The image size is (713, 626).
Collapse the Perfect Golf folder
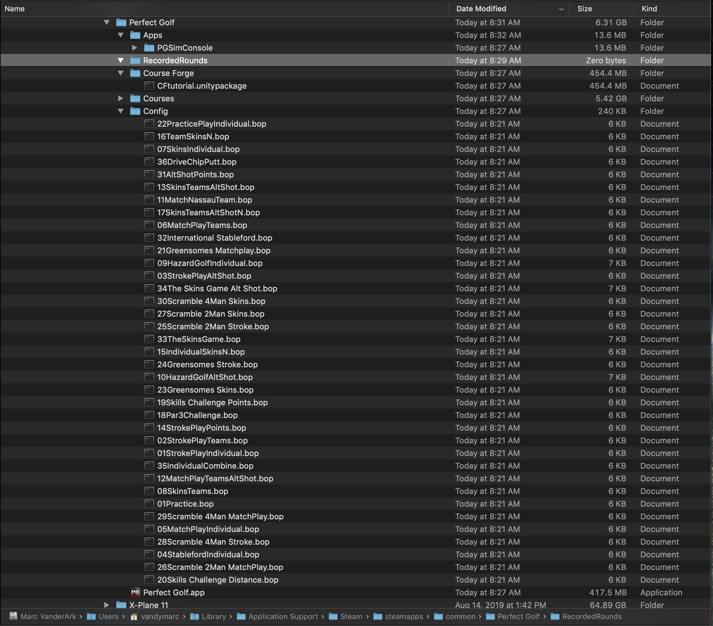tap(107, 22)
